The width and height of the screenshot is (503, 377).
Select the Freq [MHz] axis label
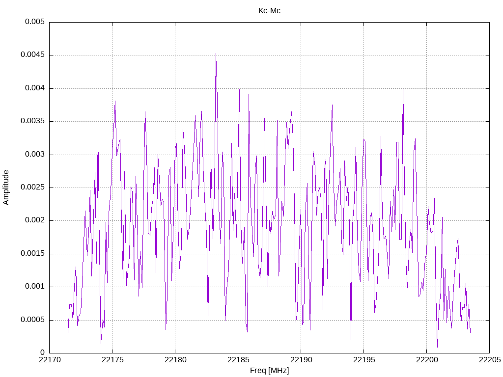[x=269, y=371]
